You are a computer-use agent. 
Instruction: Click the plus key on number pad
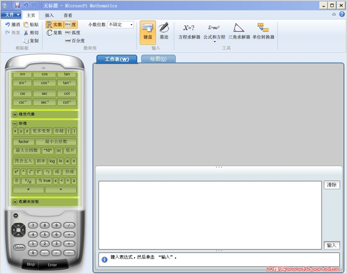click(x=69, y=244)
